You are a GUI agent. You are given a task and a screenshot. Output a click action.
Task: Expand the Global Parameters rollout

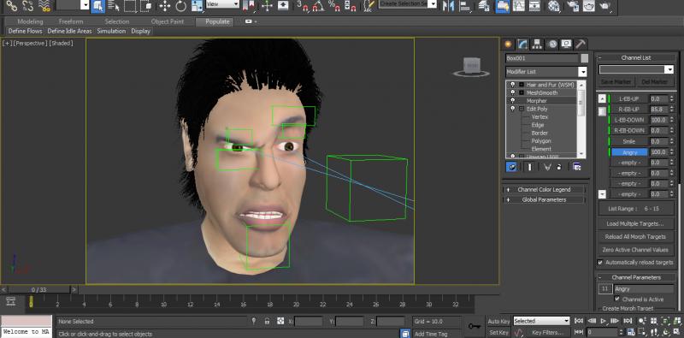(x=544, y=199)
